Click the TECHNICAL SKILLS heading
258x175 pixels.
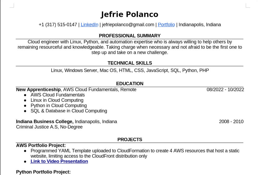tap(130, 63)
